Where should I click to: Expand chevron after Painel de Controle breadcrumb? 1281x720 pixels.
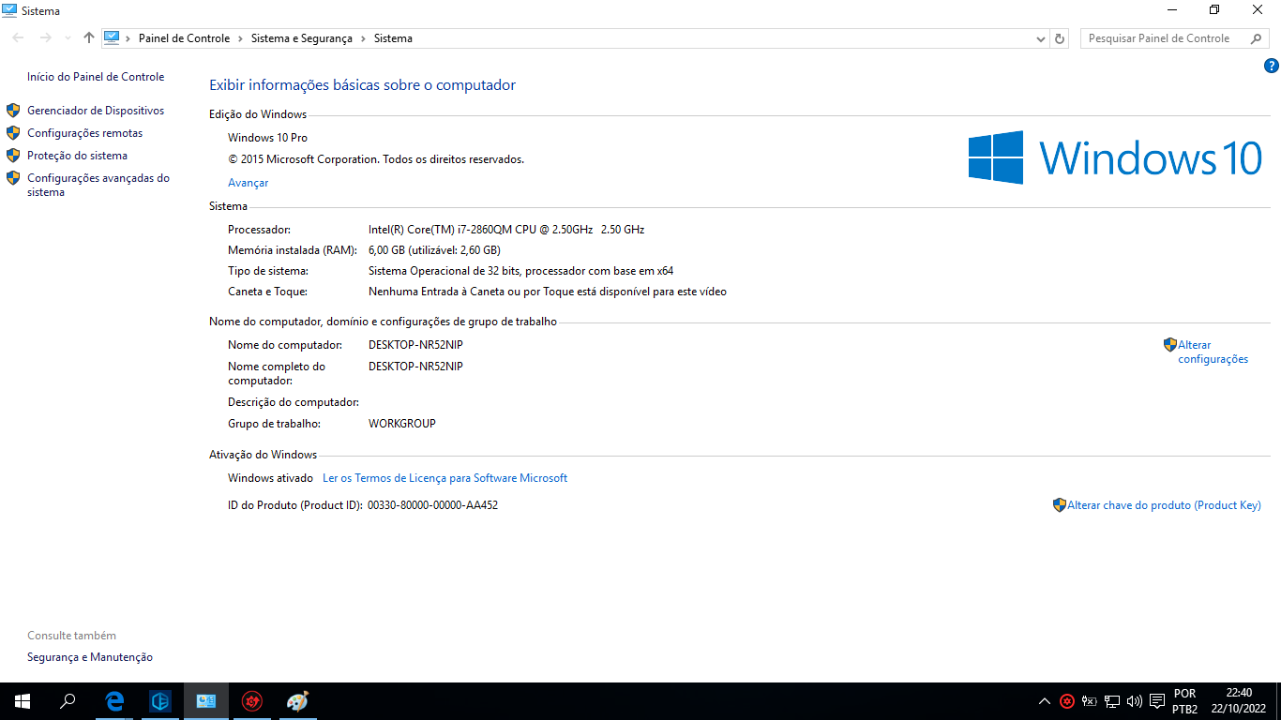pos(240,38)
